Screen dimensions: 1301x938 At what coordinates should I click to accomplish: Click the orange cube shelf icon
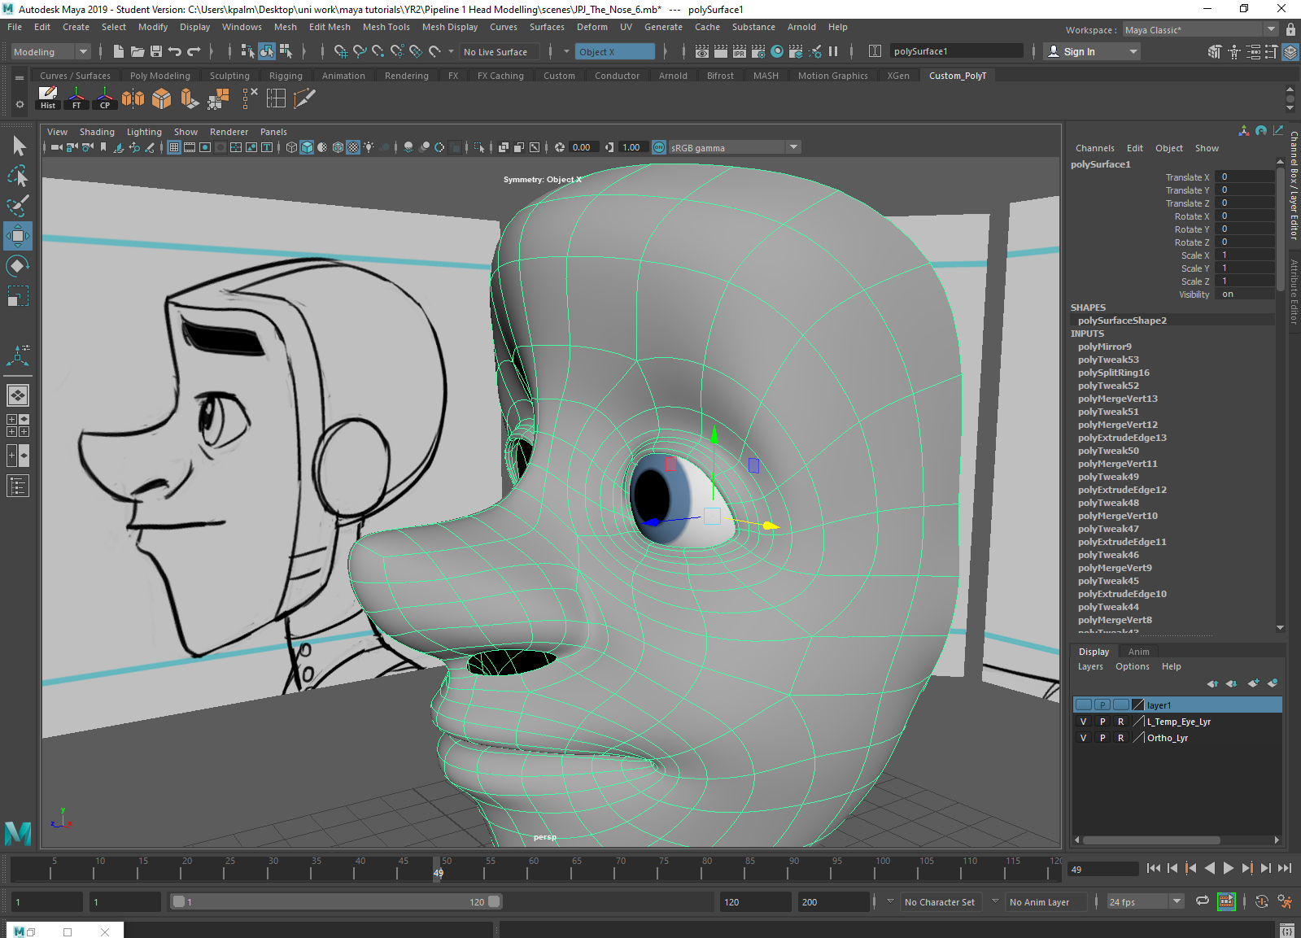pyautogui.click(x=162, y=98)
